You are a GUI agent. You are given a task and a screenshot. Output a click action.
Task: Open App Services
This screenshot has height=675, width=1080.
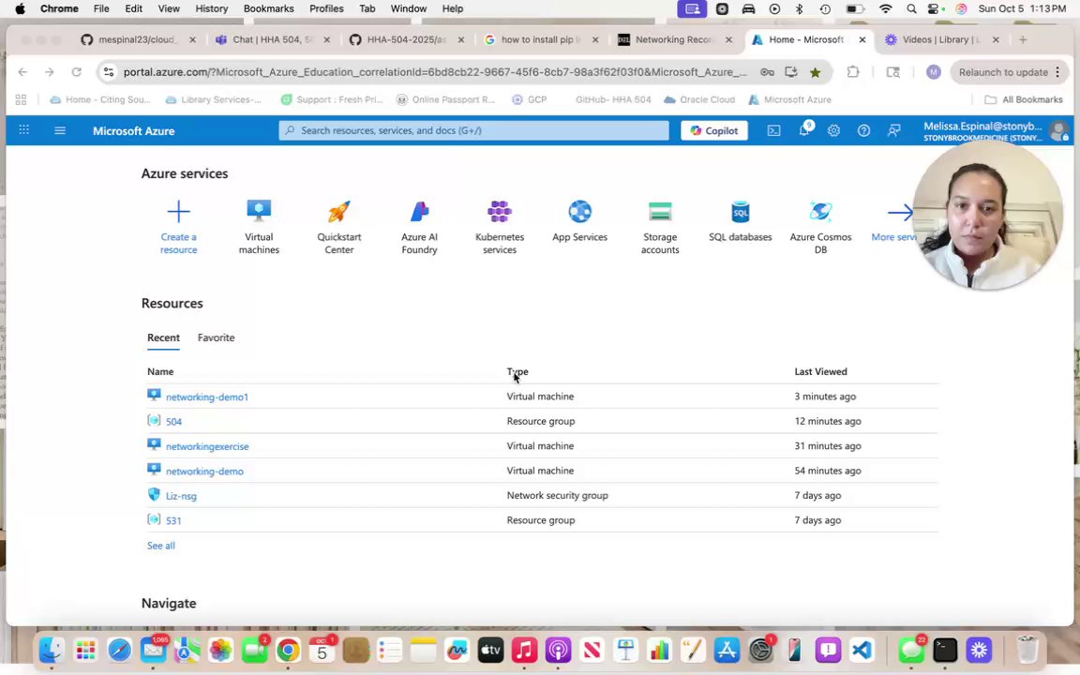coord(580,221)
